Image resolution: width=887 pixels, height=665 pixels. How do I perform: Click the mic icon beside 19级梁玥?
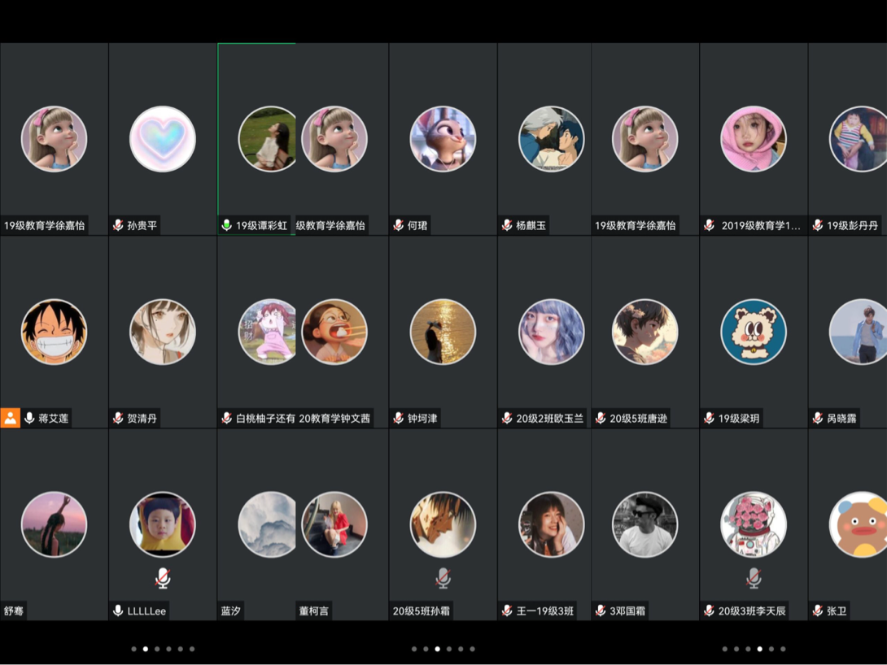coord(709,418)
